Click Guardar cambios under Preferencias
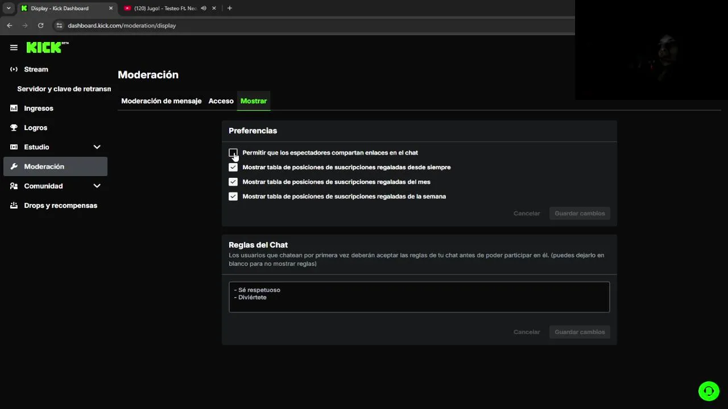 [x=580, y=214]
